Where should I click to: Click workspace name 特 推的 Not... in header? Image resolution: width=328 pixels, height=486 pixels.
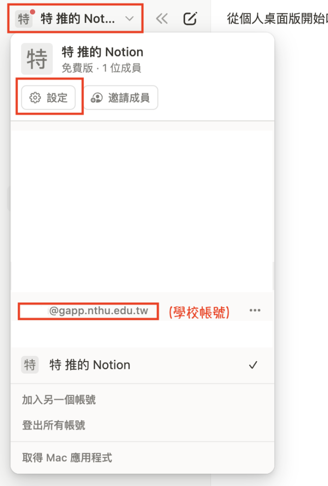[x=78, y=19]
